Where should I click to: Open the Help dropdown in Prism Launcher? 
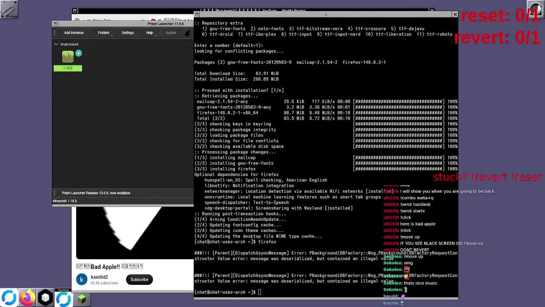(149, 32)
